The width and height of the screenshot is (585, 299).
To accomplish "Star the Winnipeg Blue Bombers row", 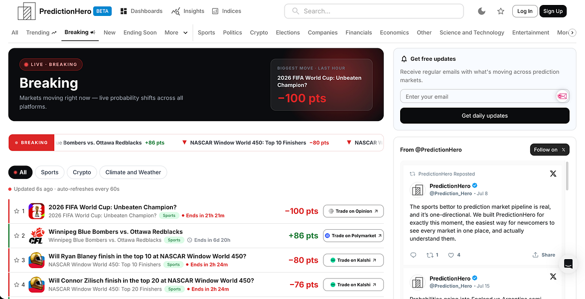I will pos(16,236).
